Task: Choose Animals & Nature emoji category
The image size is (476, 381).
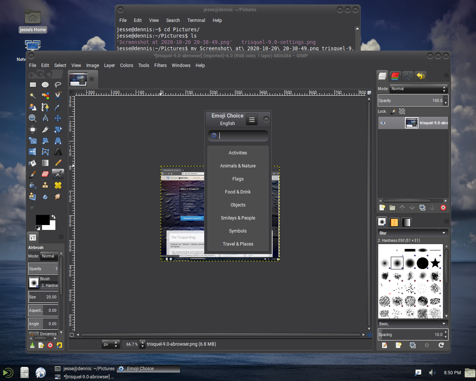Action: pos(238,166)
